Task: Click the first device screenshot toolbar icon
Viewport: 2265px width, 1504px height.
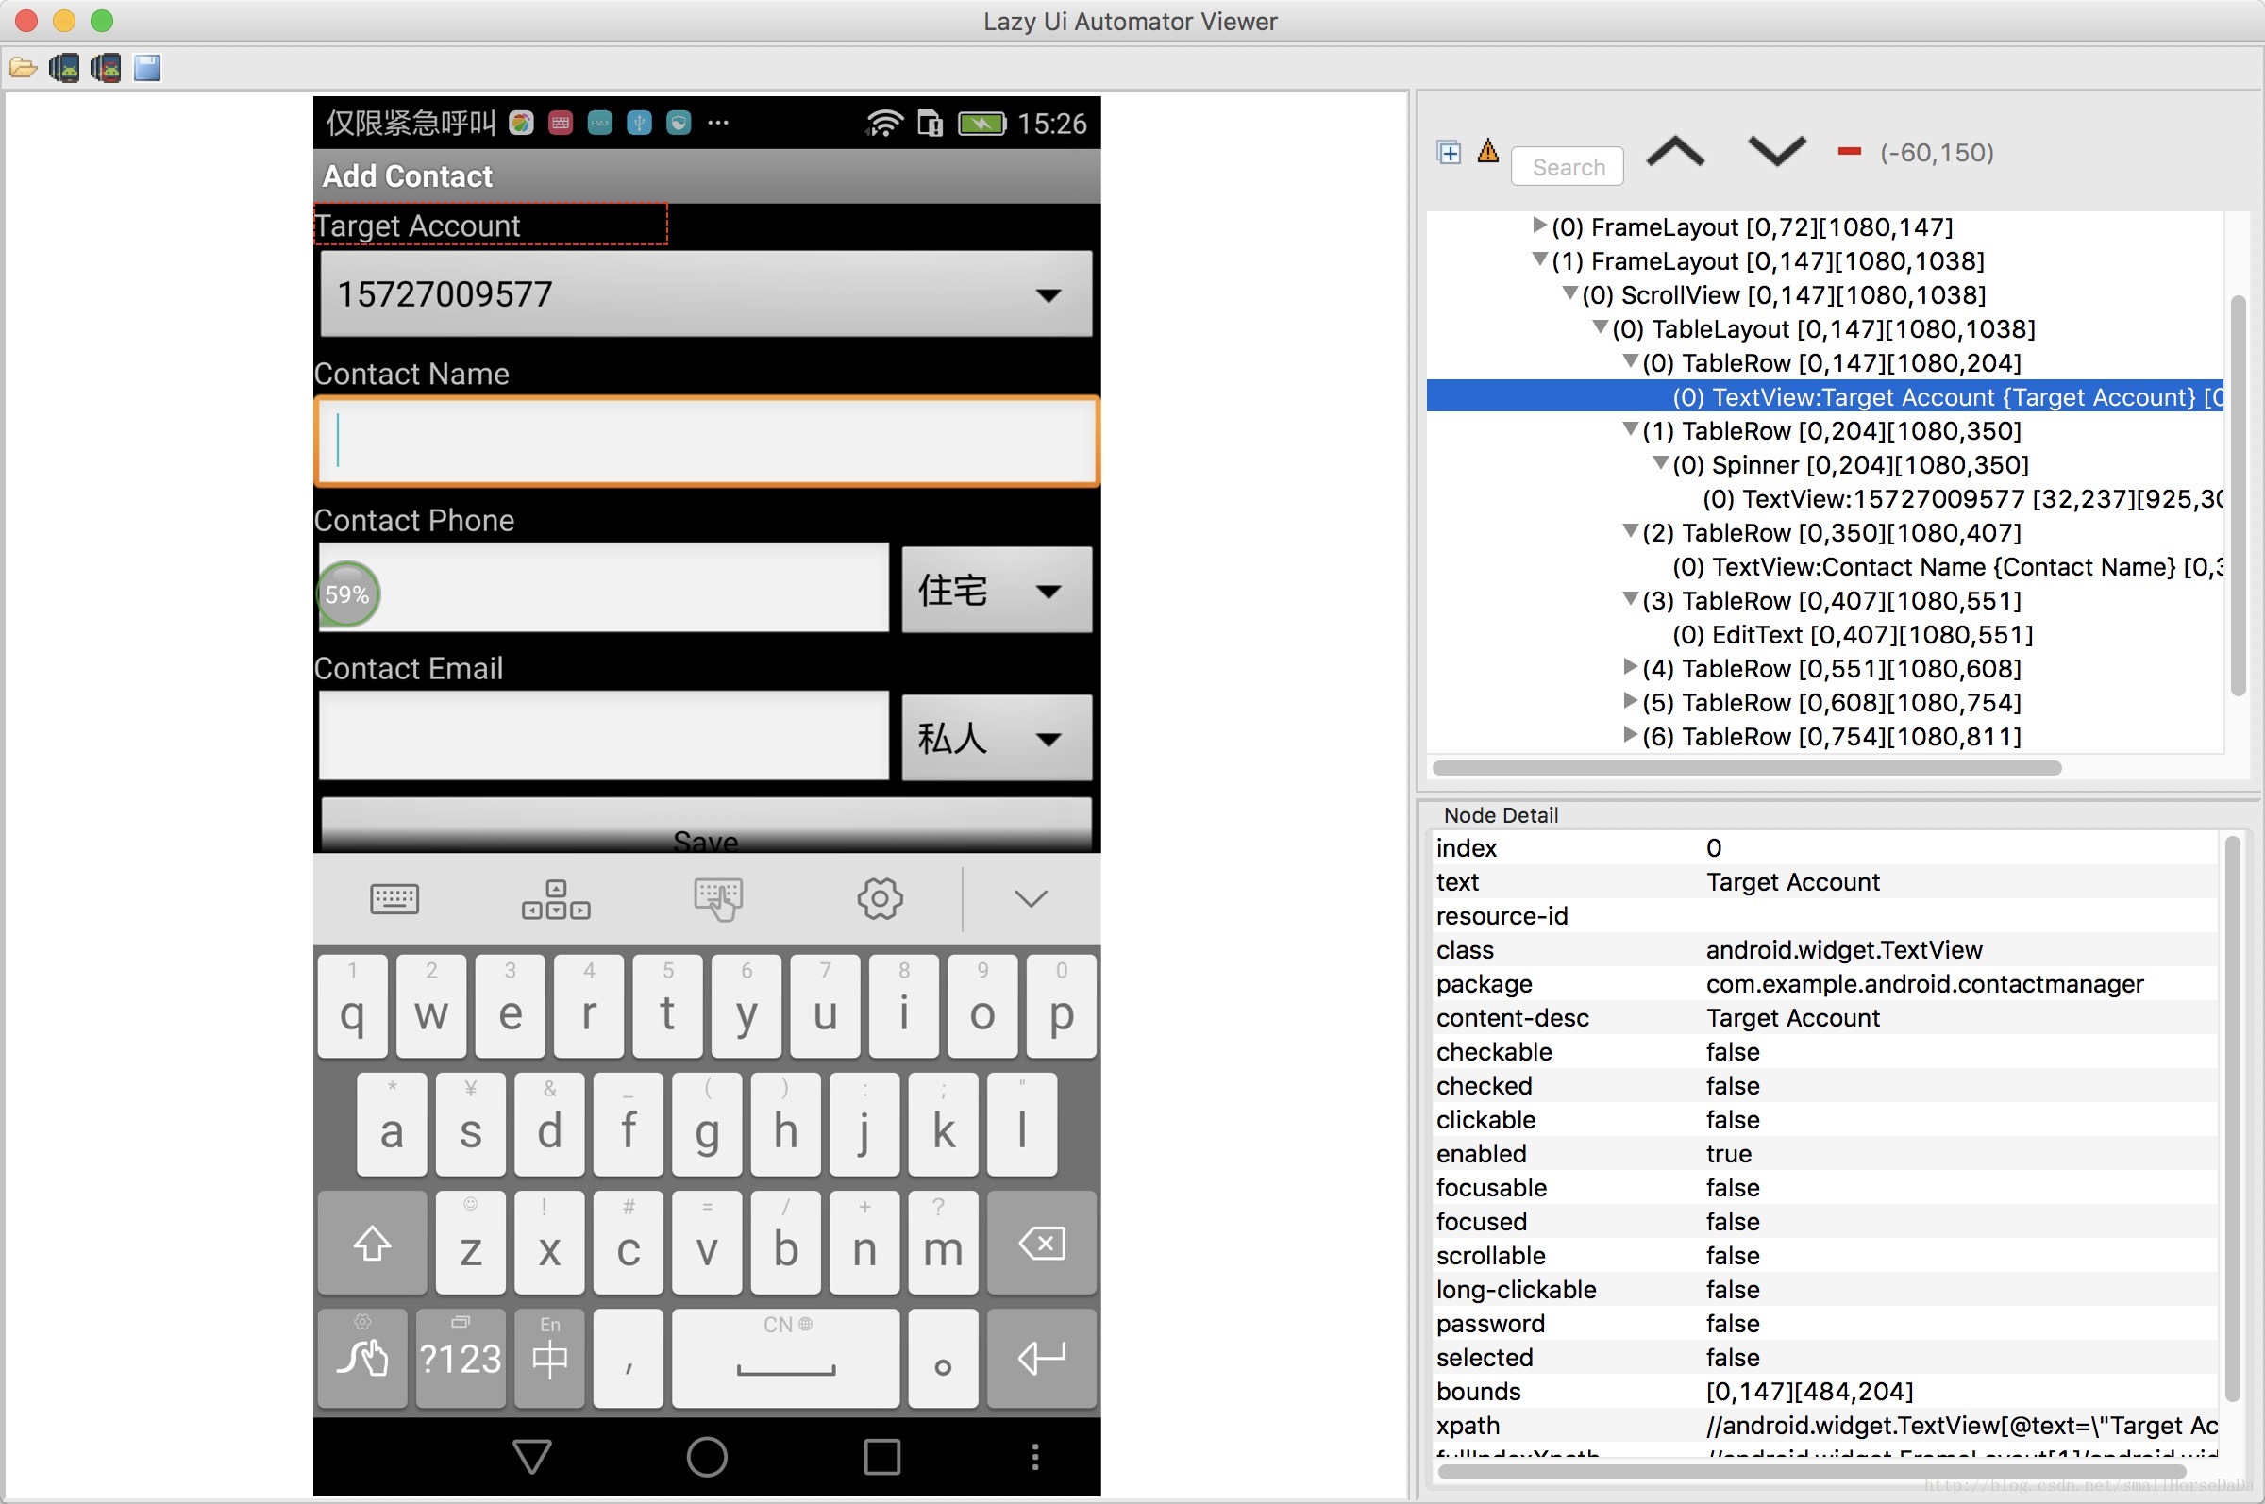Action: tap(64, 68)
